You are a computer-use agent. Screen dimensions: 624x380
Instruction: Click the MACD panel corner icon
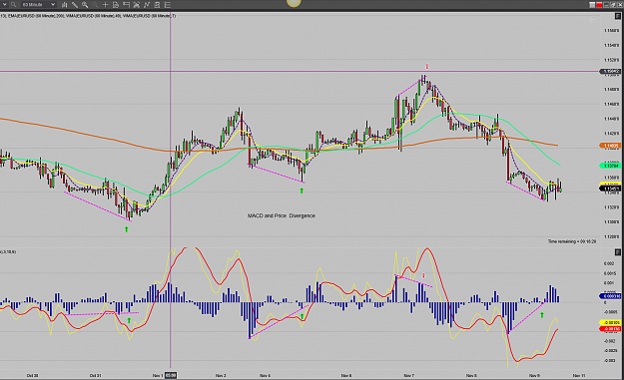618,252
